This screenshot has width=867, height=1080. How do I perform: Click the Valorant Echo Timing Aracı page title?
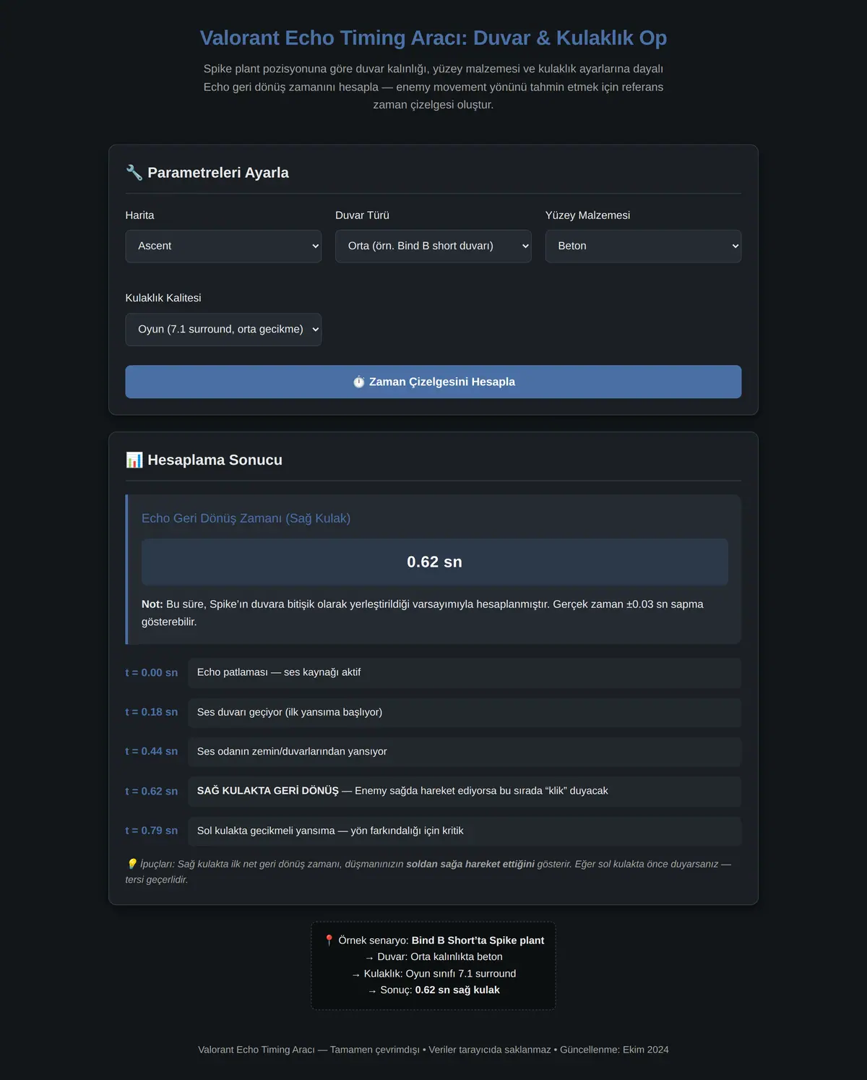(x=433, y=38)
